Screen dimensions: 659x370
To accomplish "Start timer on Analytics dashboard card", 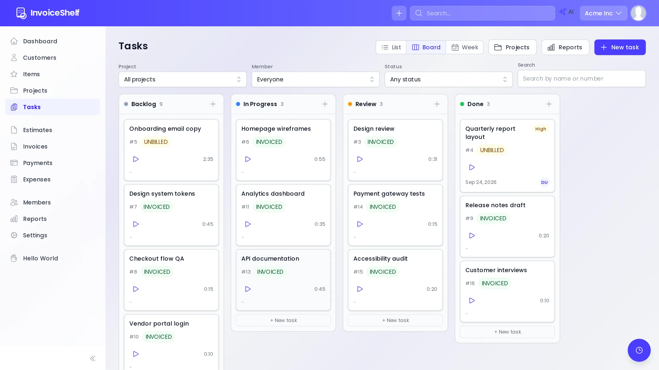I will tap(248, 224).
